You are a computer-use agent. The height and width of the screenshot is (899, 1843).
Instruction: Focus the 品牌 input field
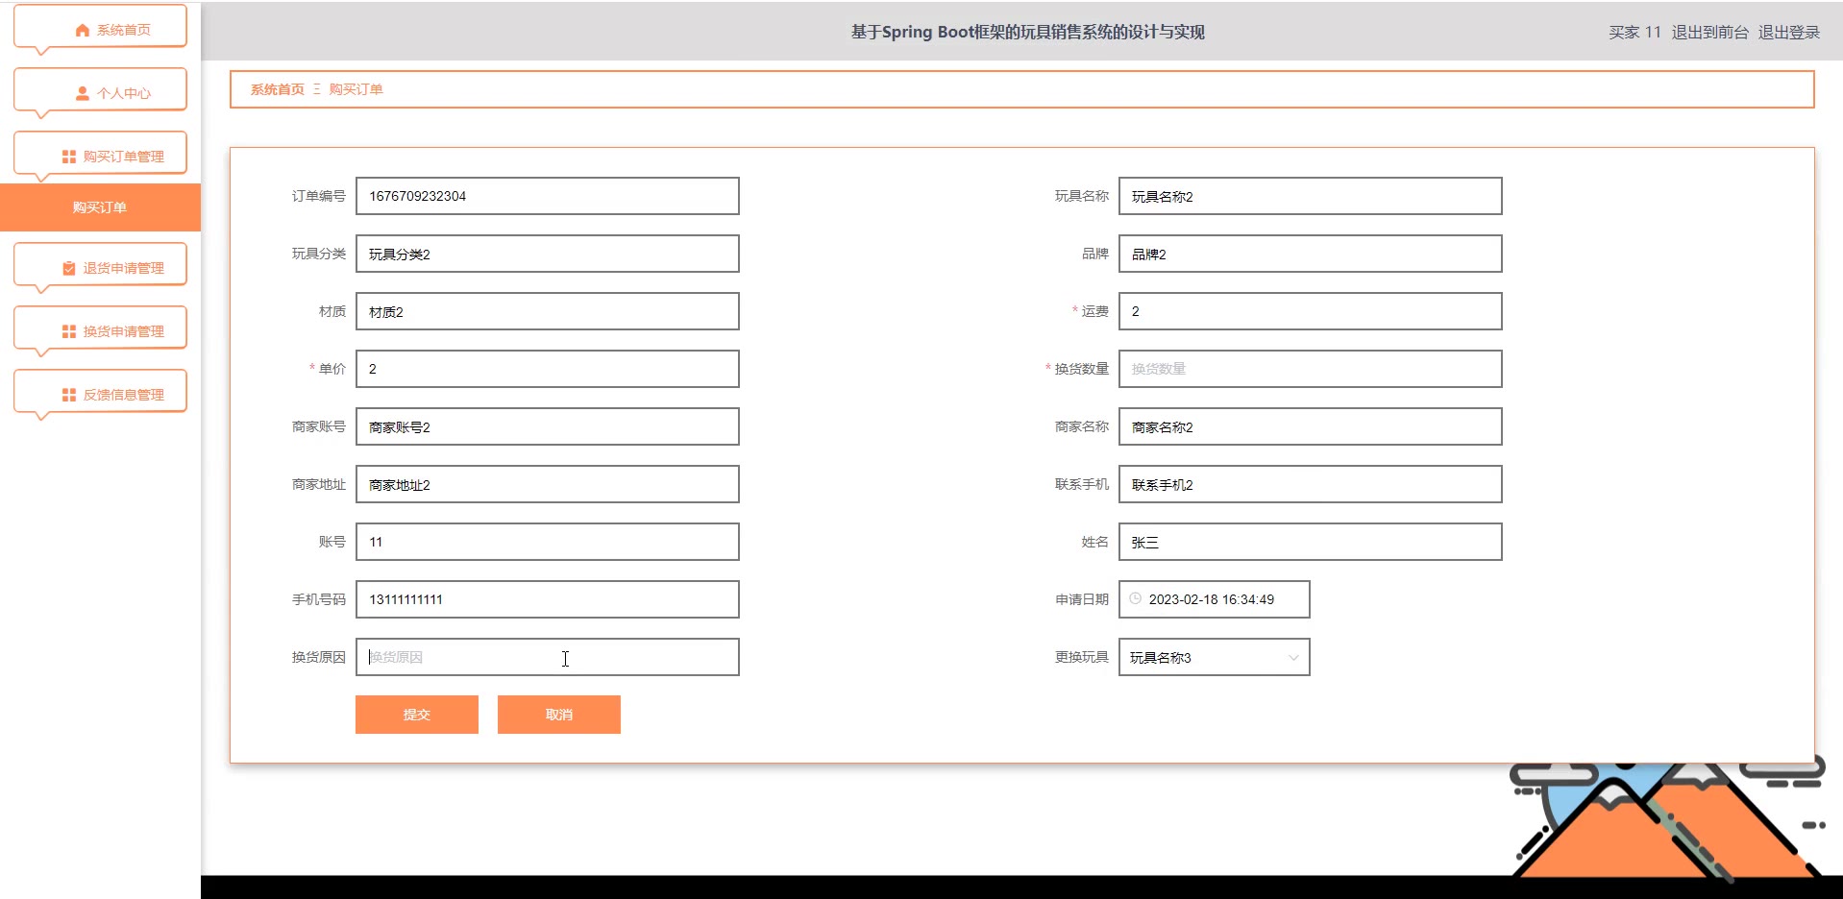click(x=1311, y=254)
